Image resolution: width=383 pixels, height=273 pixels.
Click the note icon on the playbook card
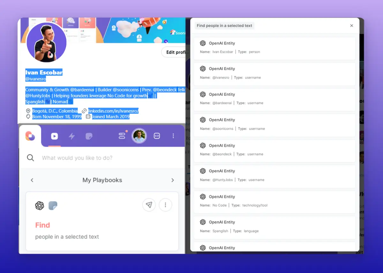53,206
